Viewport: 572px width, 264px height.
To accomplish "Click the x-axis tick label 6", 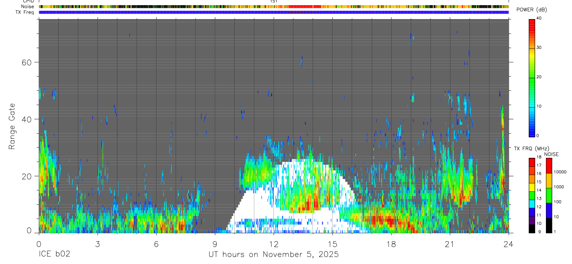I will tap(156, 244).
